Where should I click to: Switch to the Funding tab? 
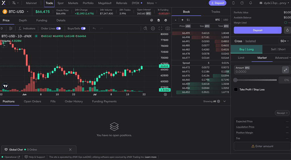pos(42,20)
